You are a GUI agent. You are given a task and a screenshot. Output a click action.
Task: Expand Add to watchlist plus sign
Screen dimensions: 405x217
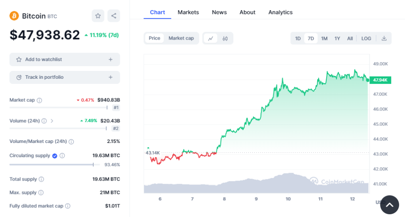[x=110, y=59]
